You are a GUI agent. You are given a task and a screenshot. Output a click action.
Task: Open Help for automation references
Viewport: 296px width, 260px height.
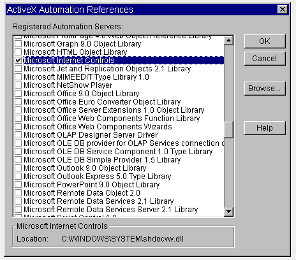click(265, 128)
